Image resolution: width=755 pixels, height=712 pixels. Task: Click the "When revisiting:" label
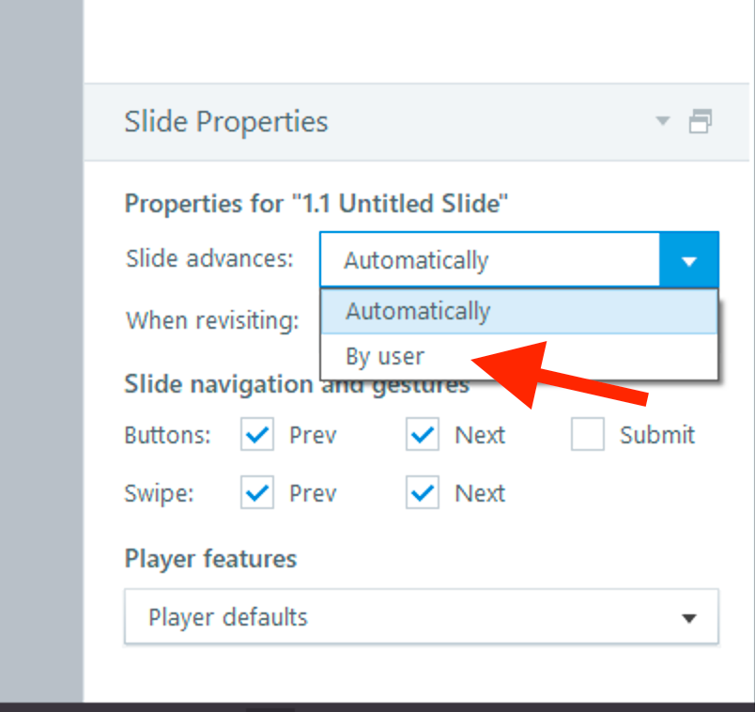pos(212,320)
